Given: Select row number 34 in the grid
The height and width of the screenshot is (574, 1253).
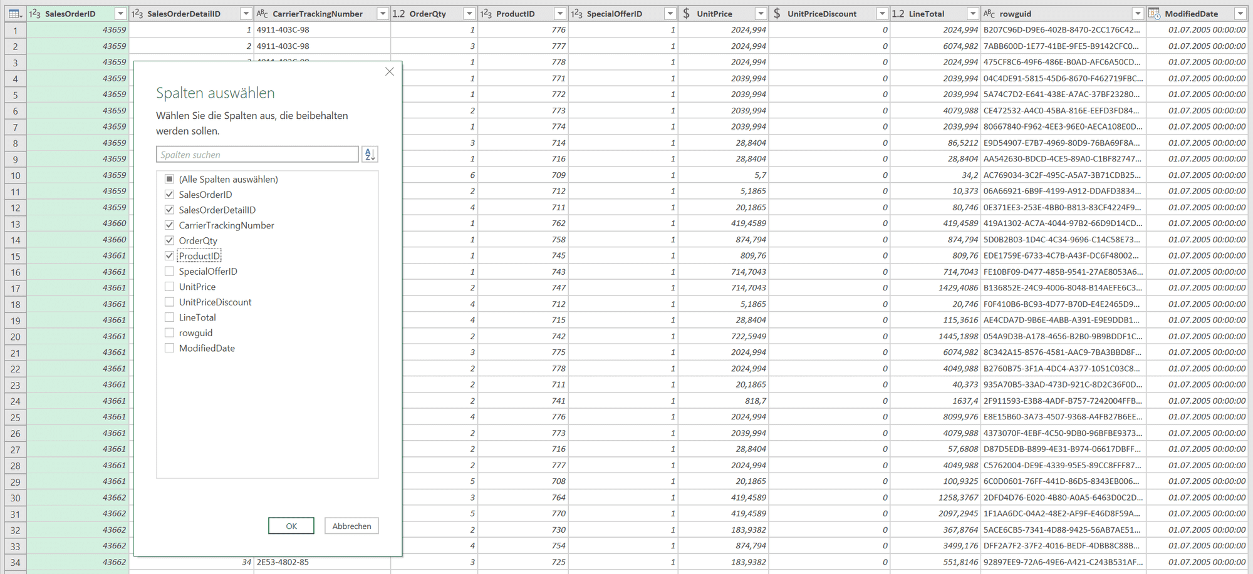Looking at the screenshot, I should point(16,562).
